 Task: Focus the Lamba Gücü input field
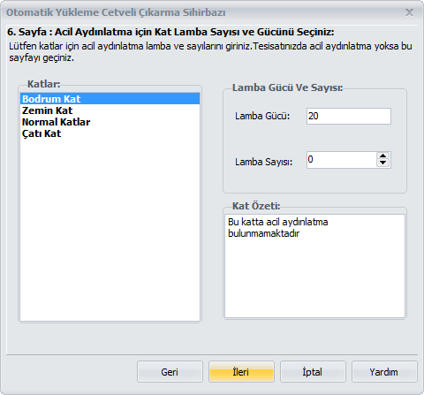pyautogui.click(x=349, y=116)
